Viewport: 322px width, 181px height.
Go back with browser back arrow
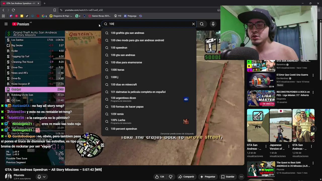tap(3, 10)
